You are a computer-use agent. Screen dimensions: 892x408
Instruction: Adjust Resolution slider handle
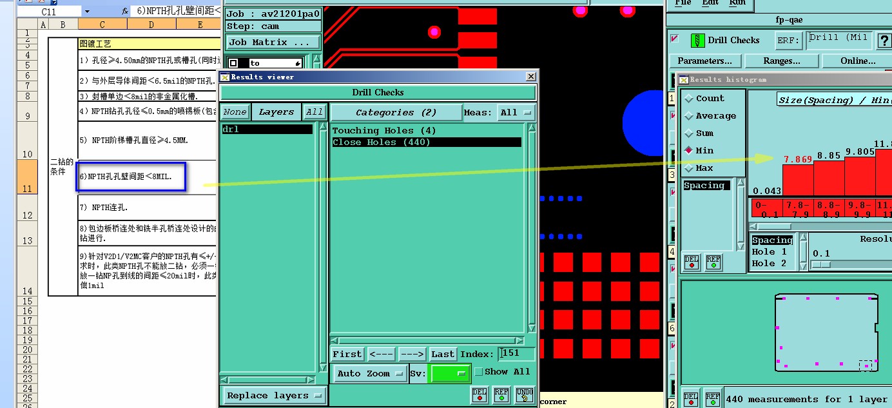[820, 264]
